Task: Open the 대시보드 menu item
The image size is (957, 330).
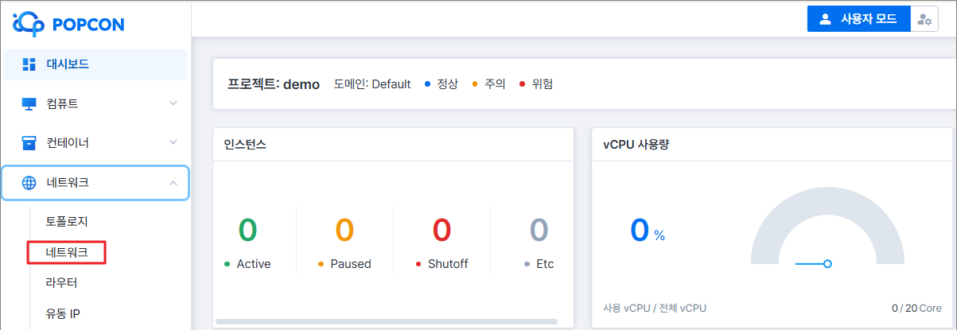Action: pos(68,64)
